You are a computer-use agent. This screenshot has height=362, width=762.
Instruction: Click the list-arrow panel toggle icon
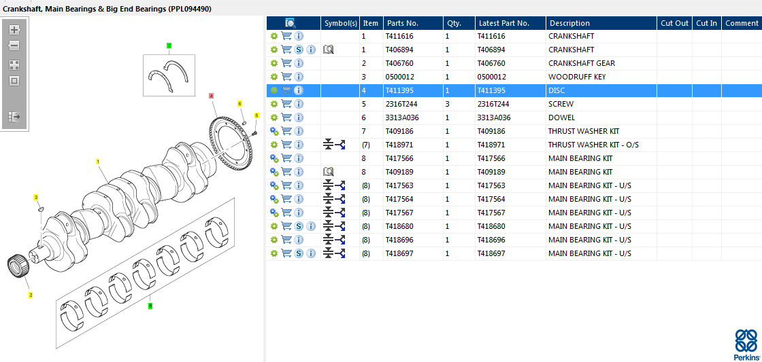(14, 116)
